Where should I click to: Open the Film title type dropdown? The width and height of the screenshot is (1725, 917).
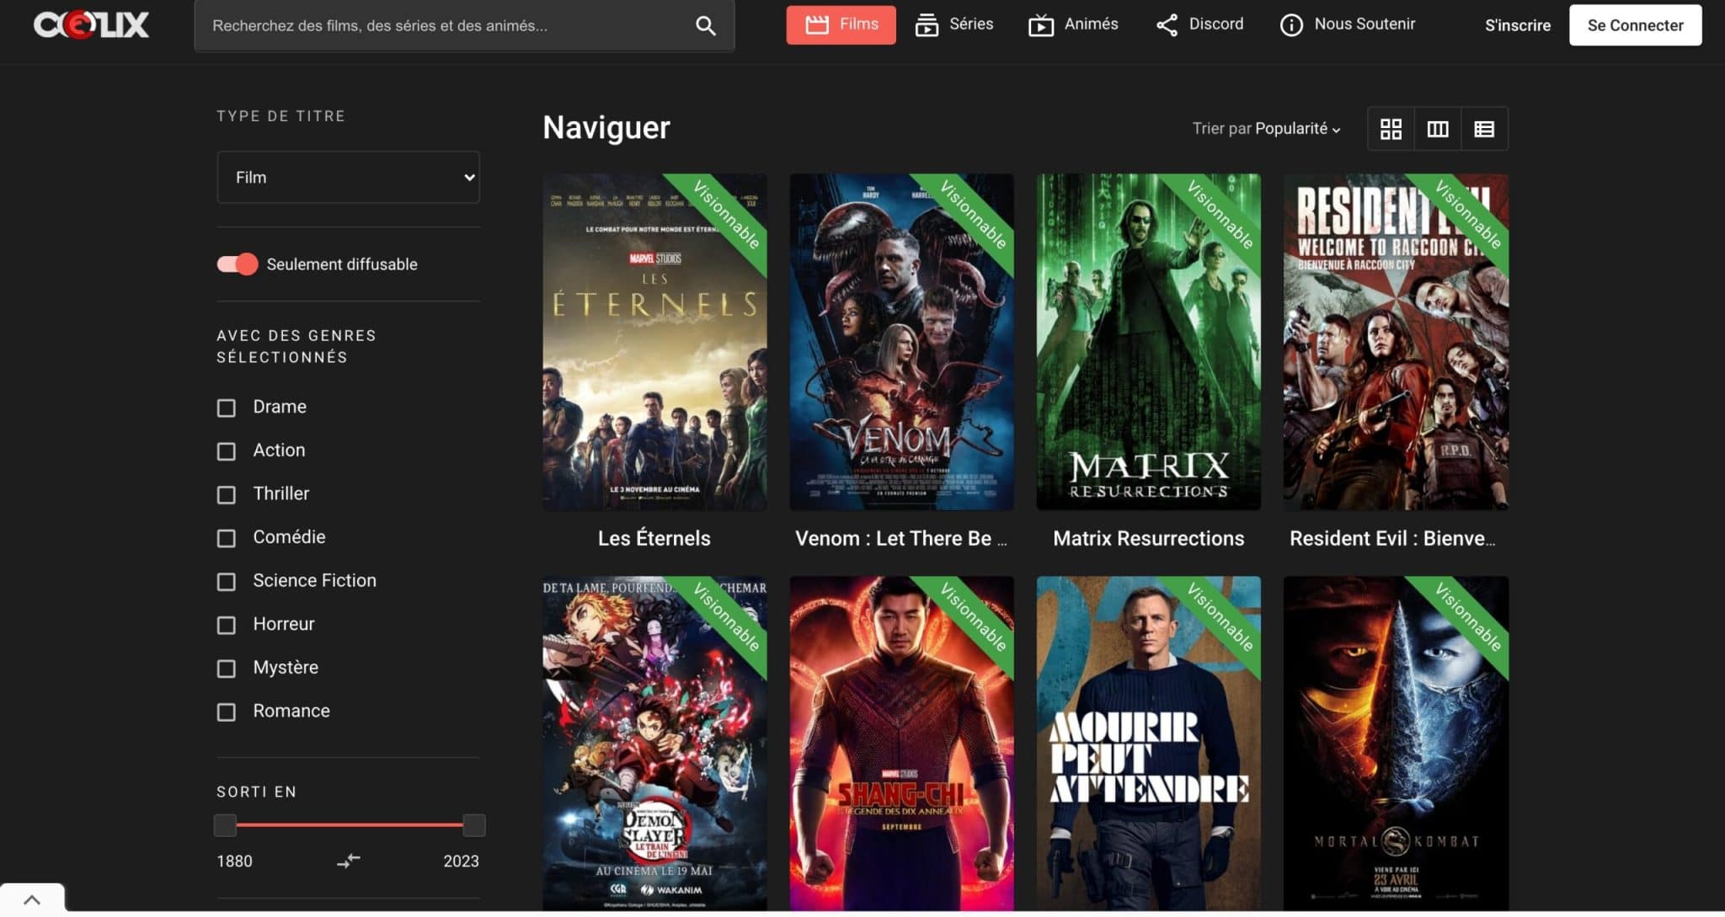coord(348,178)
